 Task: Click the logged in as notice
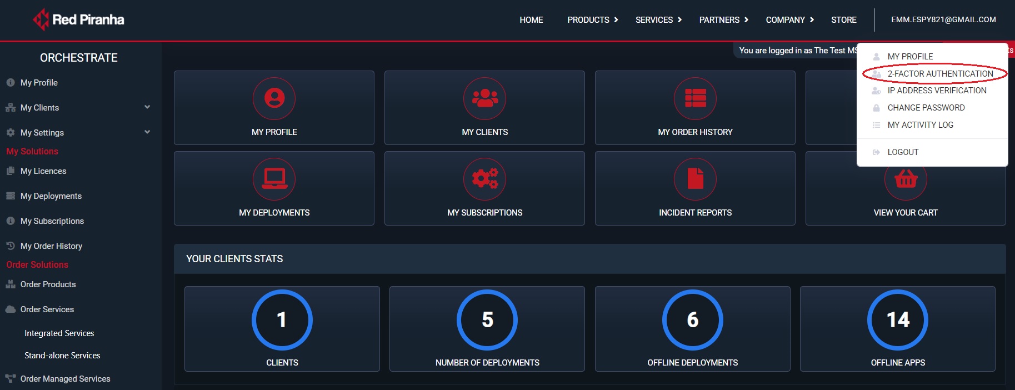coord(797,51)
